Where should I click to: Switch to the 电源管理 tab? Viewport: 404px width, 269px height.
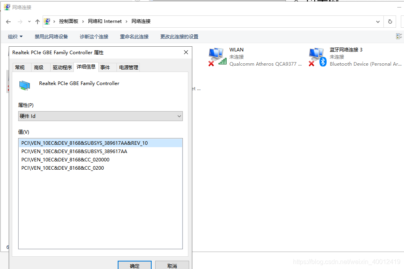[129, 67]
